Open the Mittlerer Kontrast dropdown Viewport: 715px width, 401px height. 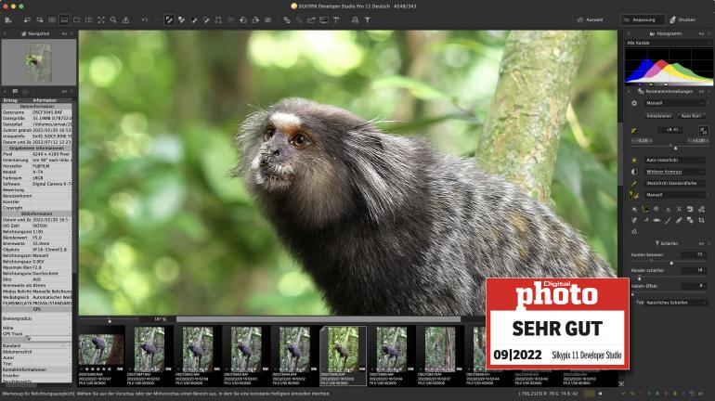(x=675, y=172)
